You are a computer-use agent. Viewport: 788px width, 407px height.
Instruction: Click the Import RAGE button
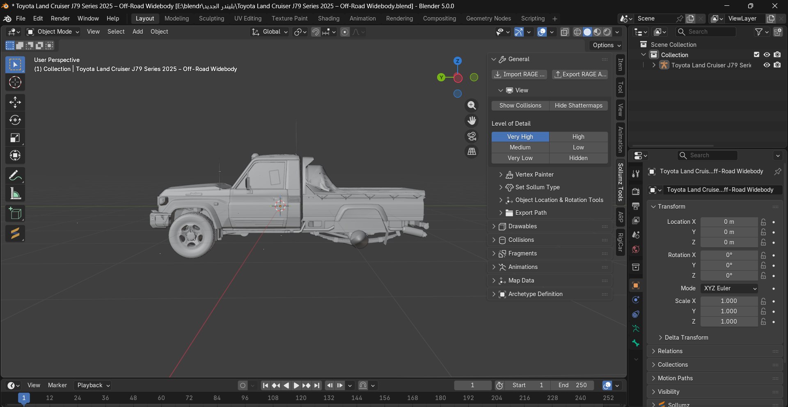520,74
